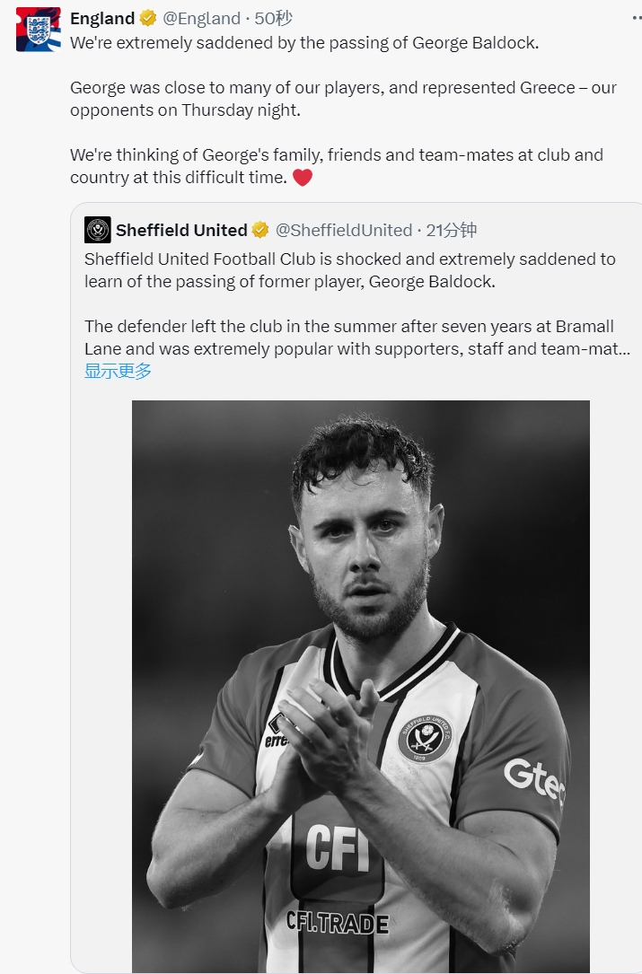Click the Sheffield United profile avatar

(98, 230)
